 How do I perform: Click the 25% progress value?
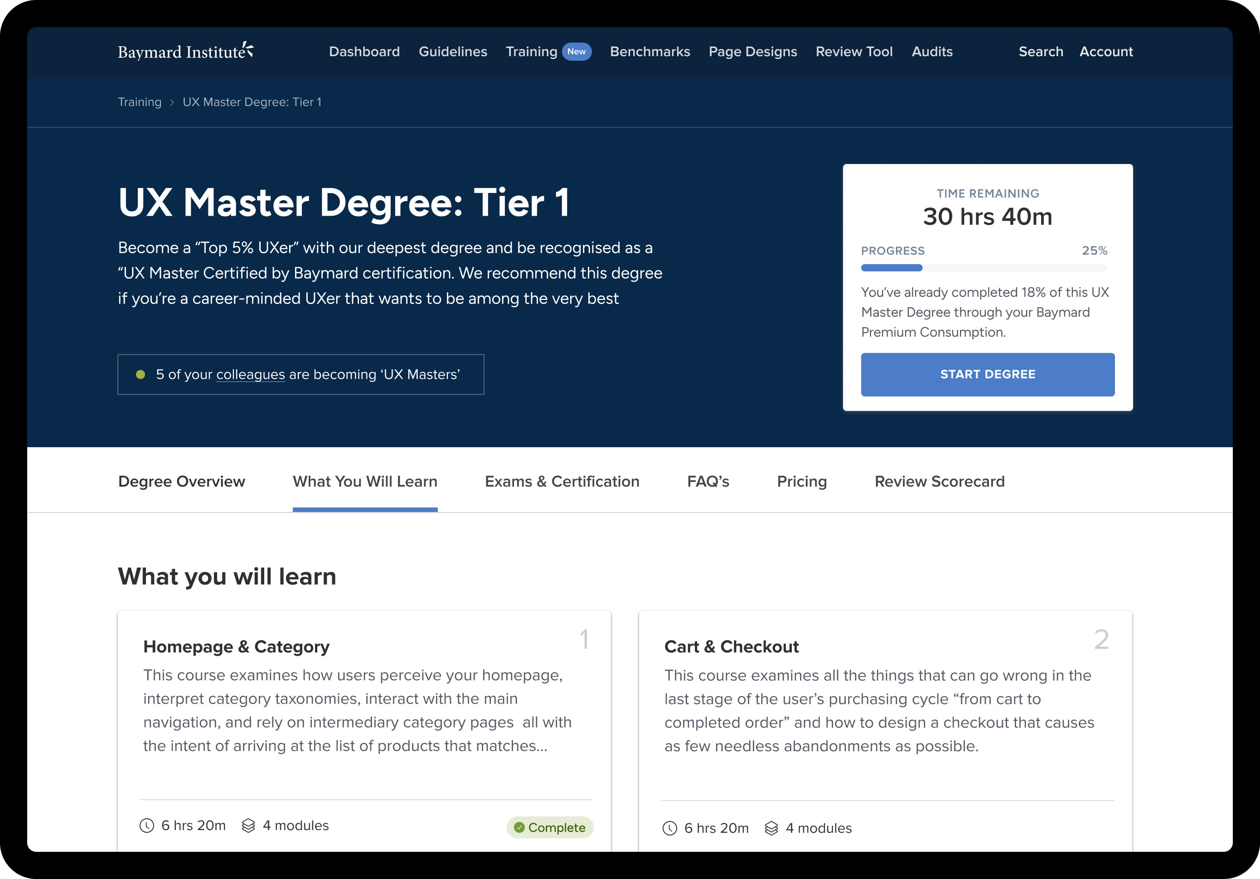(1094, 250)
